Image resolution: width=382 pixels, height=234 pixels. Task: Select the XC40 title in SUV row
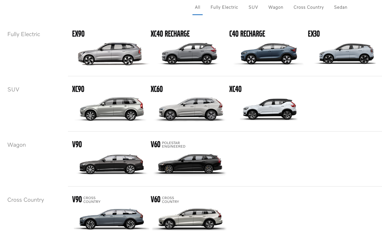[x=236, y=89]
